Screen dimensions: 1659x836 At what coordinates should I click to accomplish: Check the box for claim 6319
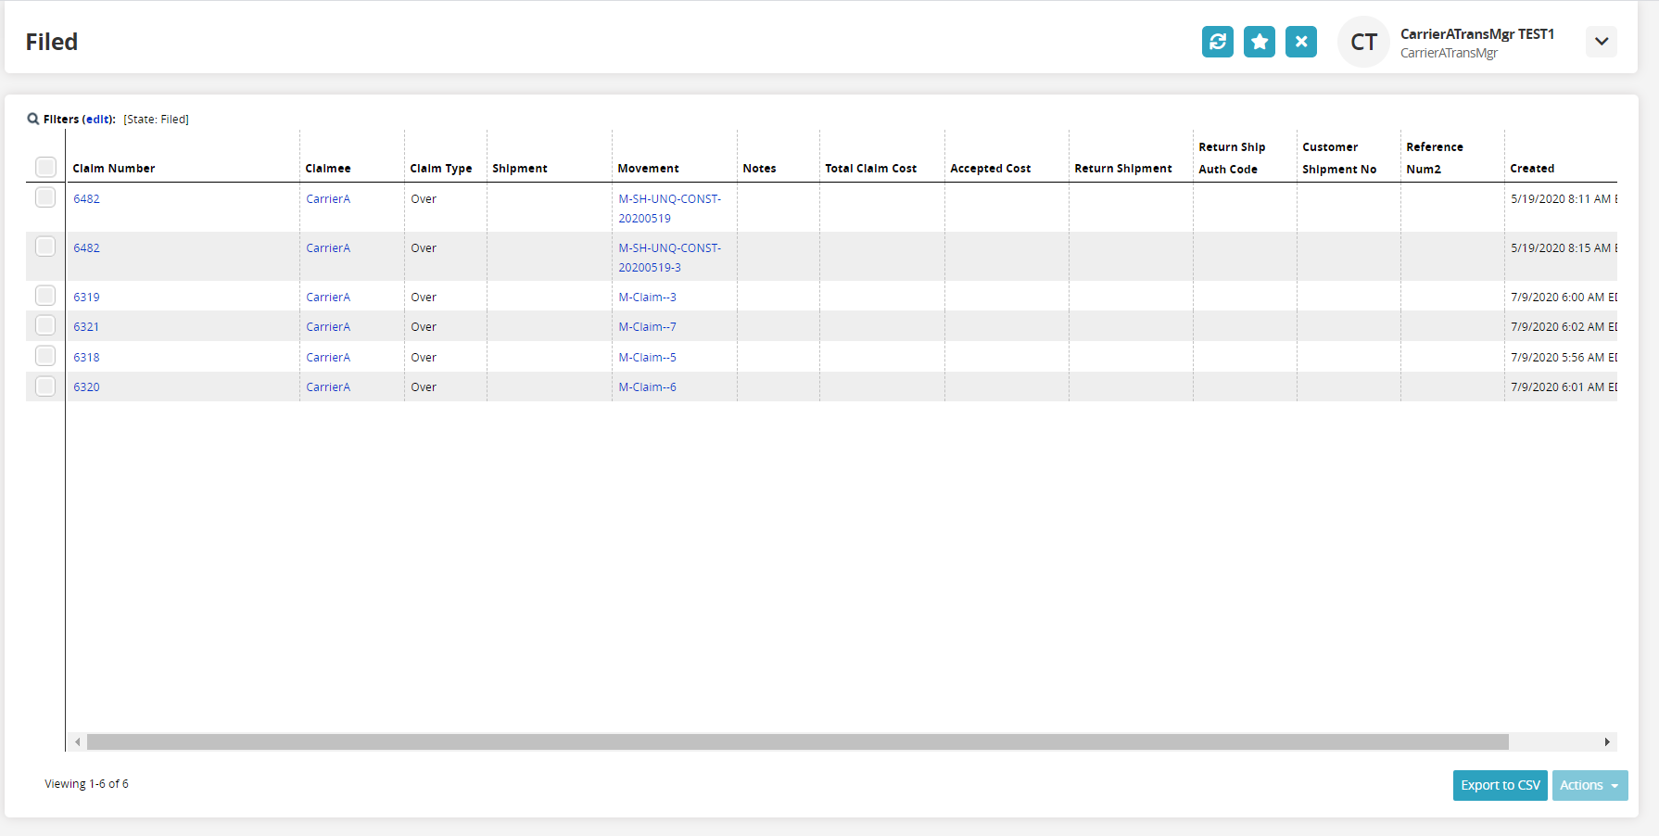[45, 296]
